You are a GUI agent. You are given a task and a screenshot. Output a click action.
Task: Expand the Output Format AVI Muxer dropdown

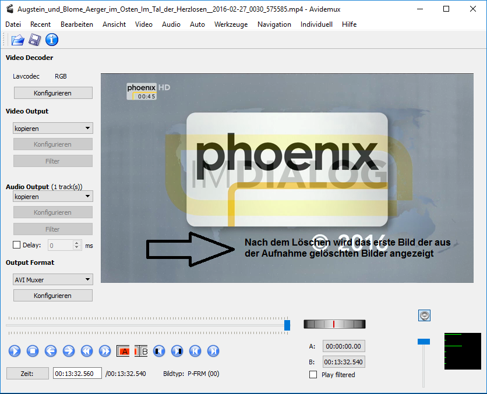(53, 279)
